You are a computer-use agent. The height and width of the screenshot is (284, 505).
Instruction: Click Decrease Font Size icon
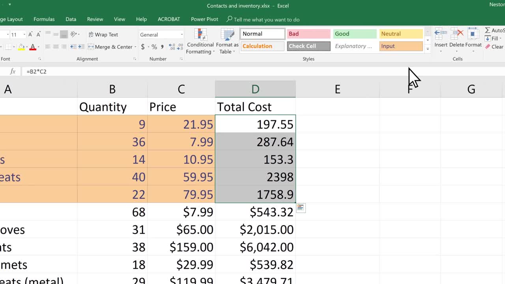[x=39, y=35]
